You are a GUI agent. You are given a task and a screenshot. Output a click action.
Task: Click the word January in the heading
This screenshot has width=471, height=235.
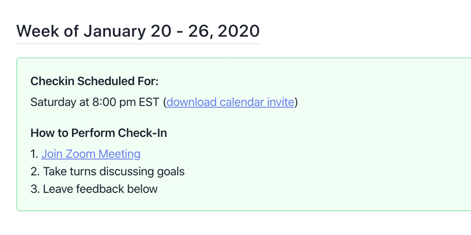click(x=115, y=31)
